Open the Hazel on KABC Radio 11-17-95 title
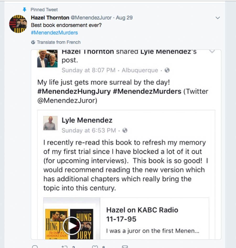The image size is (236, 248). point(142,214)
